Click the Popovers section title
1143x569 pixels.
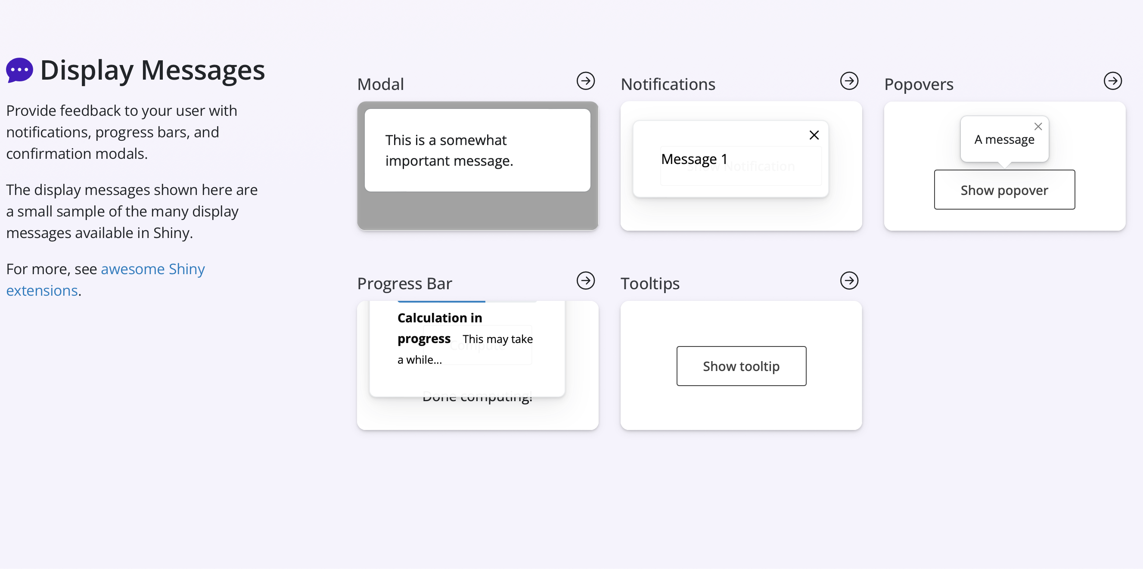919,84
